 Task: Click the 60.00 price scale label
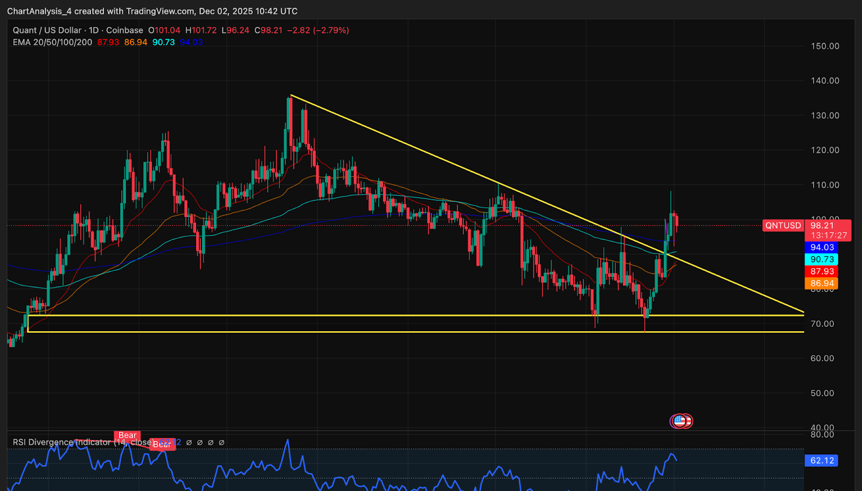(822, 359)
